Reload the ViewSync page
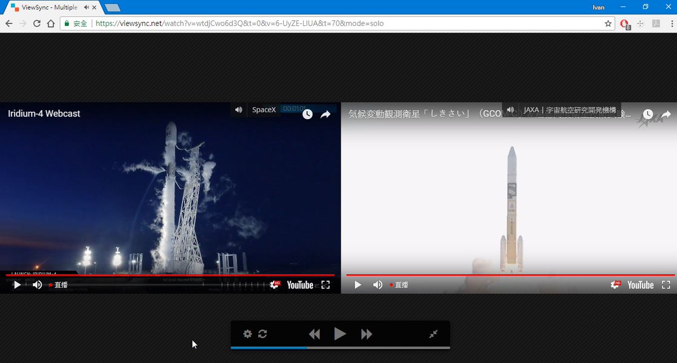Viewport: 677px width, 363px height. point(37,24)
